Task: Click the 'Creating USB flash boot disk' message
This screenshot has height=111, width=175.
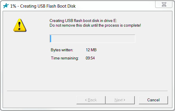Action: coord(83,21)
